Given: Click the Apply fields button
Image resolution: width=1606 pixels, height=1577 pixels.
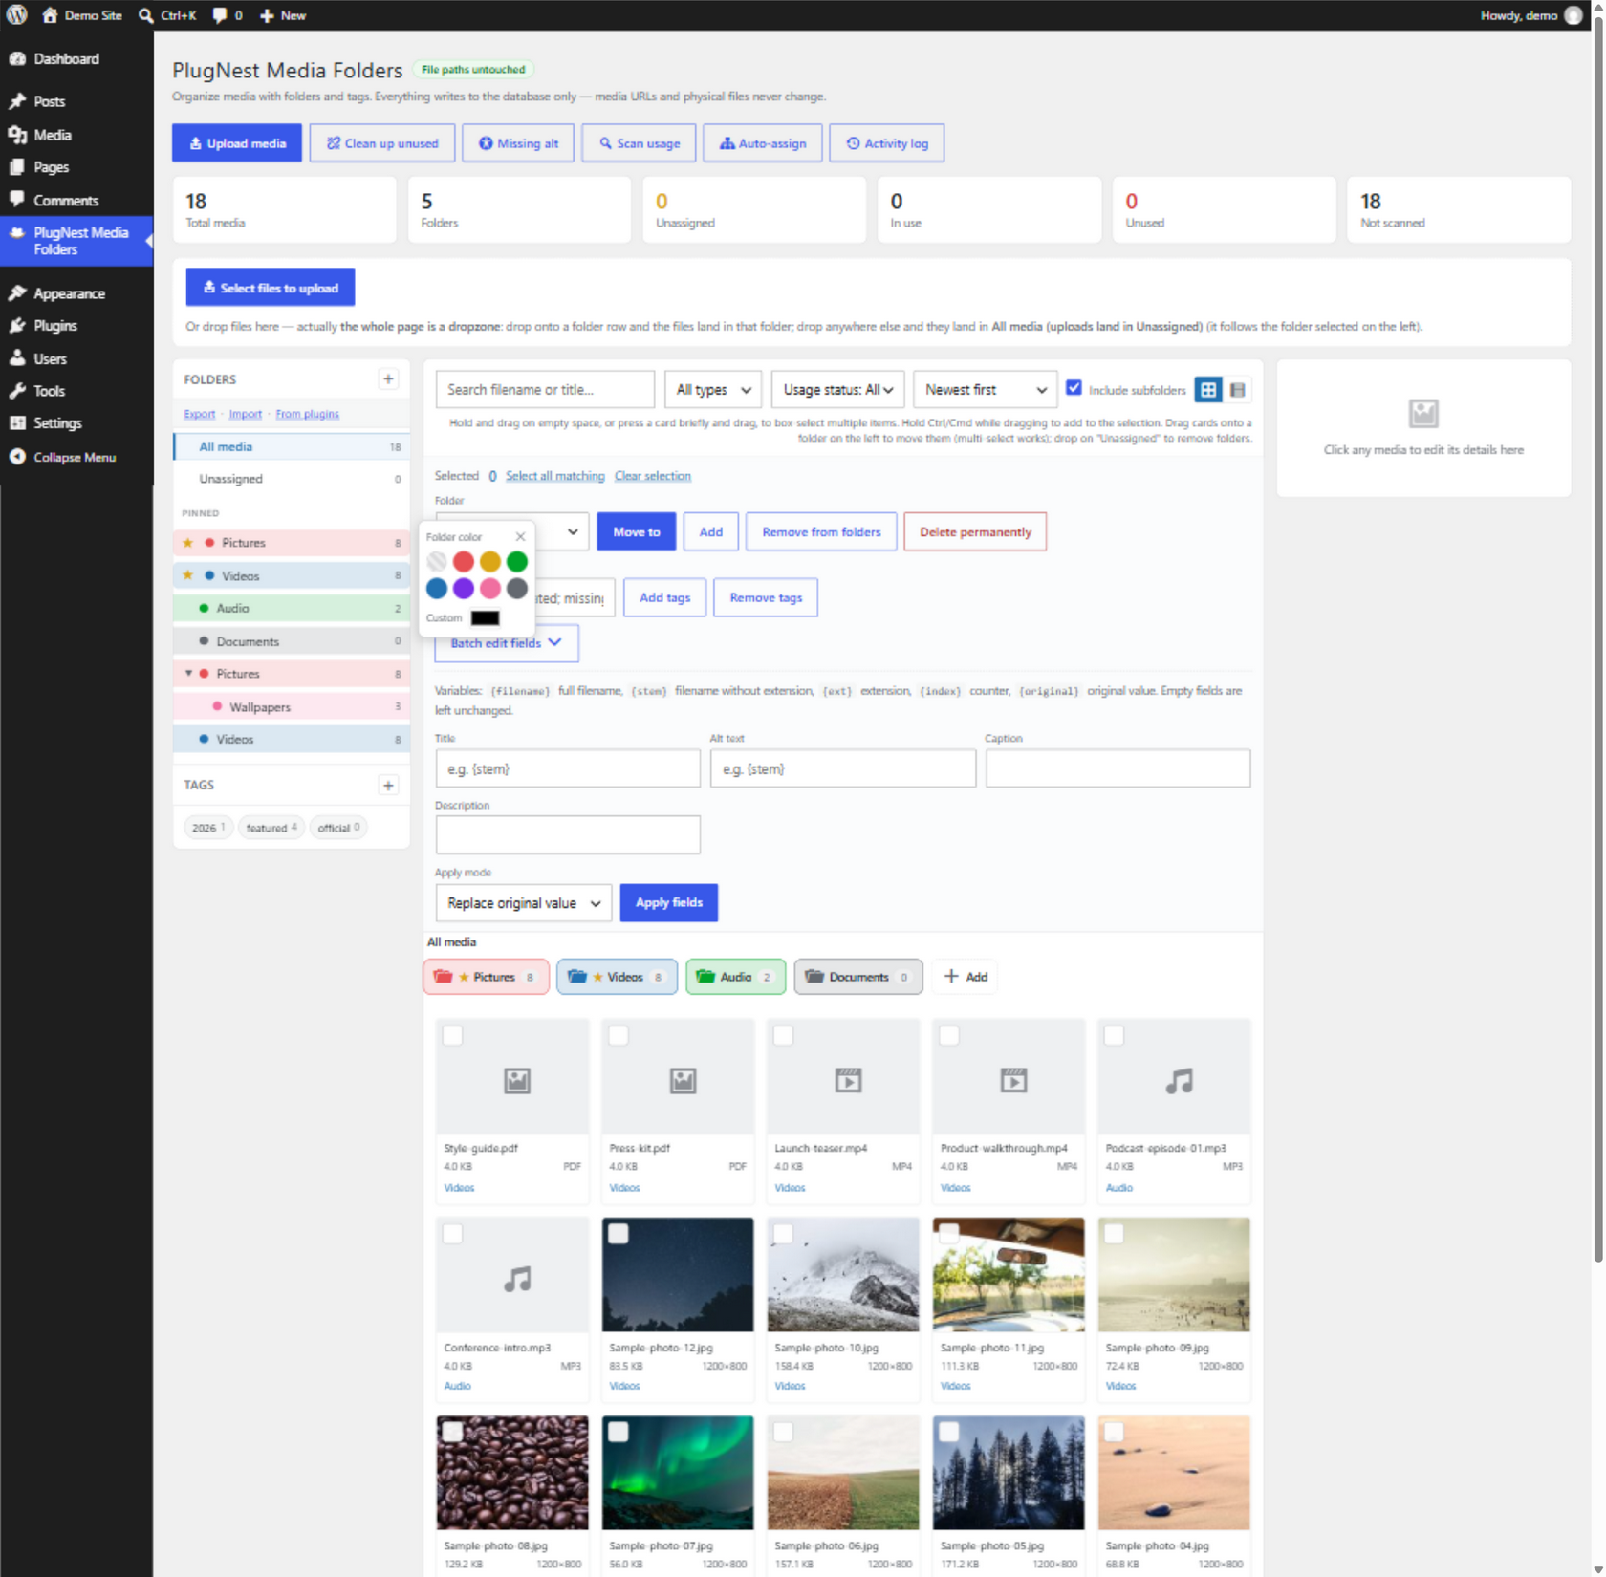Looking at the screenshot, I should tap(668, 903).
